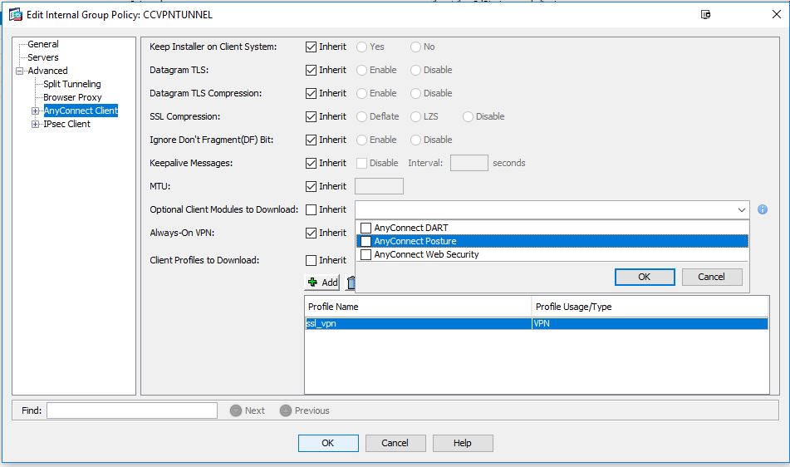Click the ASDM icon in title bar
Image resolution: width=790 pixels, height=467 pixels.
16,15
